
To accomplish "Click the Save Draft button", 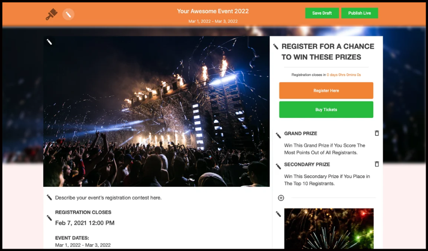I will [x=322, y=13].
